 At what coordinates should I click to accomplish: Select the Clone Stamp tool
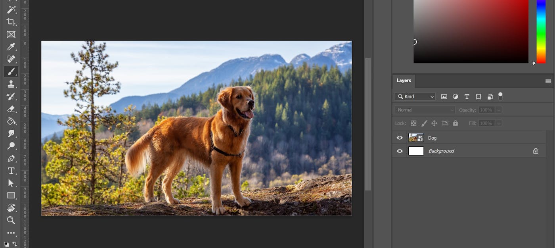click(x=11, y=84)
